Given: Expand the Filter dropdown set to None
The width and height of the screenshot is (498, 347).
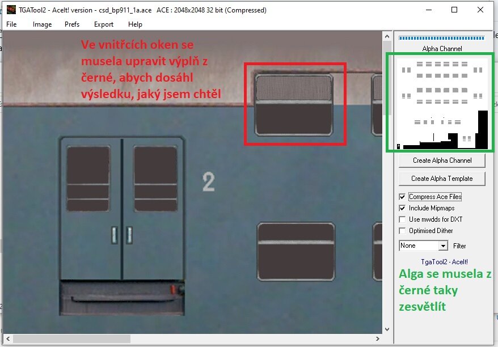Looking at the screenshot, I should pyautogui.click(x=443, y=246).
